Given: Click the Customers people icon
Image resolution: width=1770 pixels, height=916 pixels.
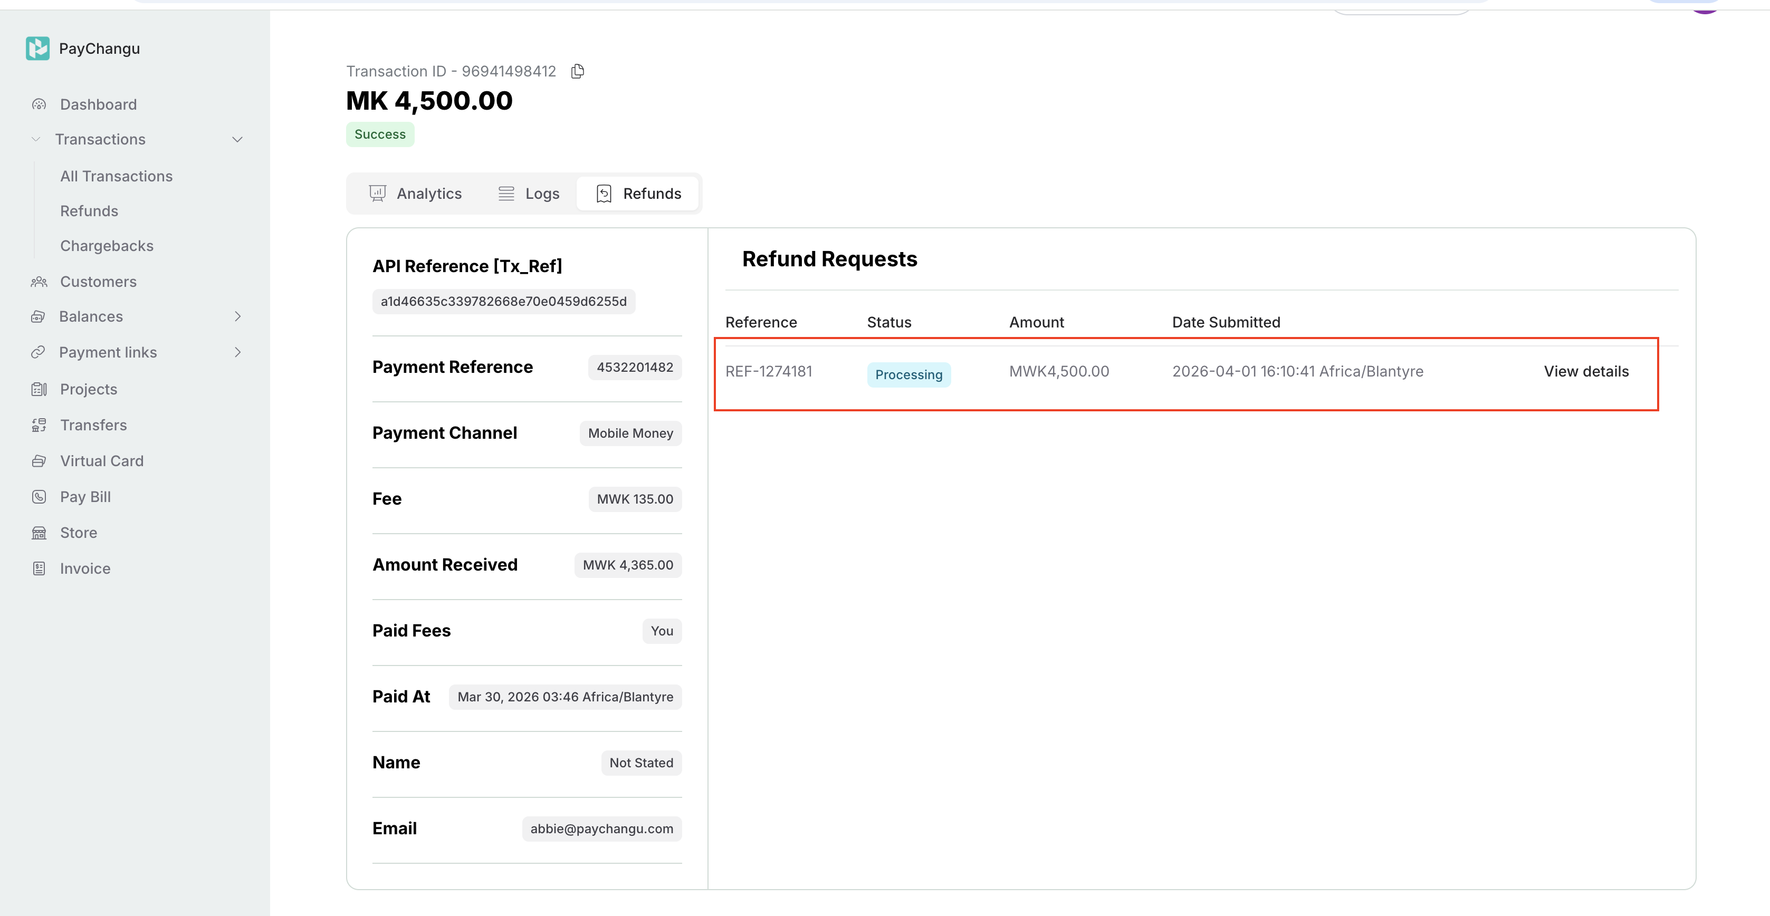Looking at the screenshot, I should 39,282.
